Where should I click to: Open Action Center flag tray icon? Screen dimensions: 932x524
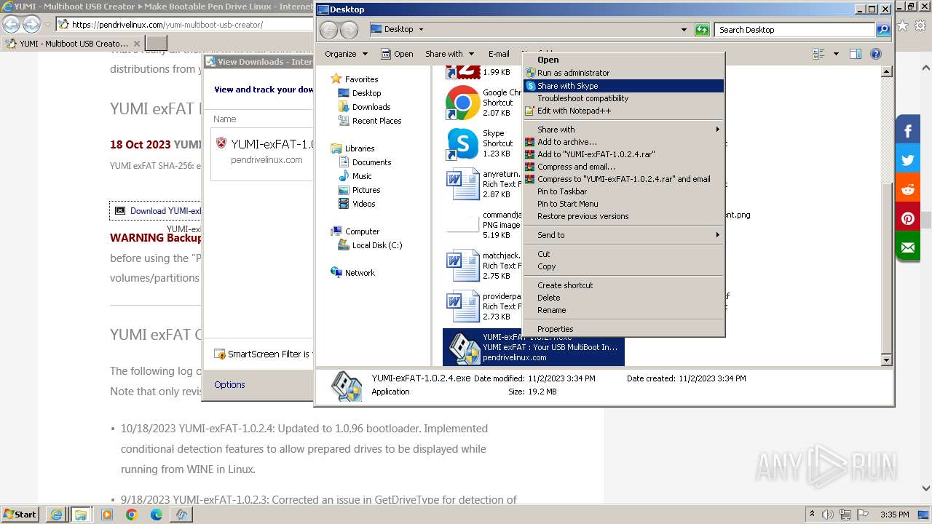pos(864,515)
